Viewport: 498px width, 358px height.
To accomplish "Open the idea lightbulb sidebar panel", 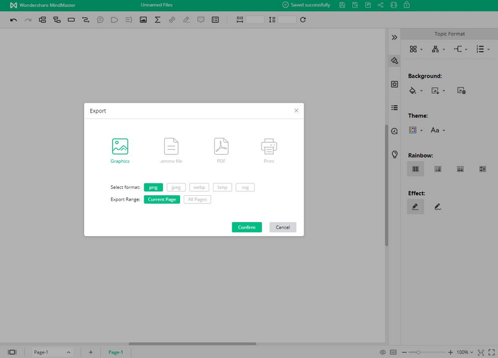I will coord(394,154).
